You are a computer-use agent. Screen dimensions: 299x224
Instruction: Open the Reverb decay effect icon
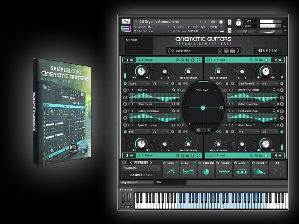pyautogui.click(x=260, y=171)
